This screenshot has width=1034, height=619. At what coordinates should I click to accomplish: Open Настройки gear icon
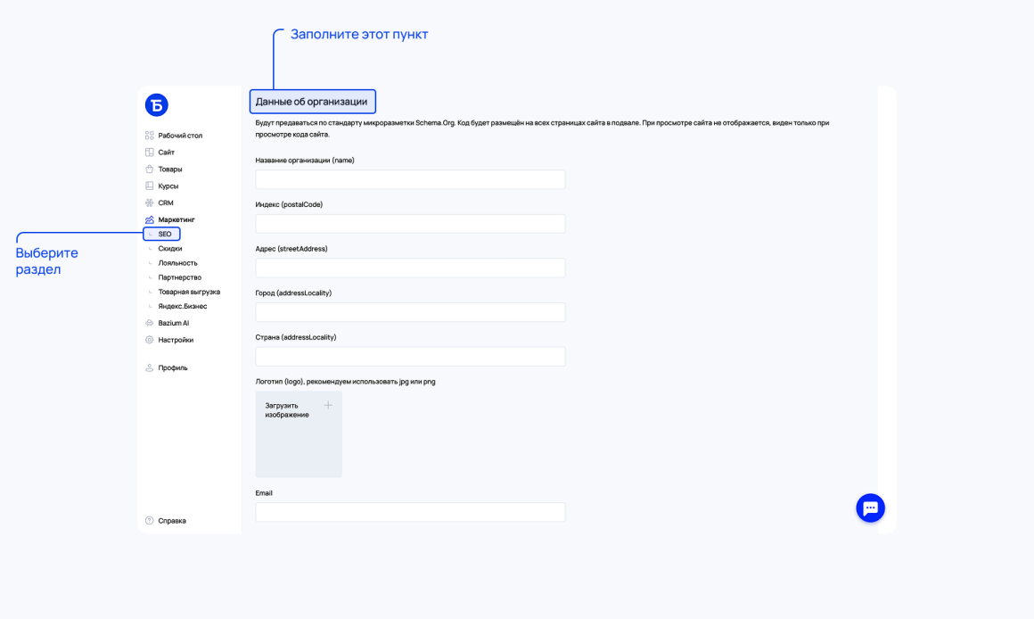click(x=150, y=340)
